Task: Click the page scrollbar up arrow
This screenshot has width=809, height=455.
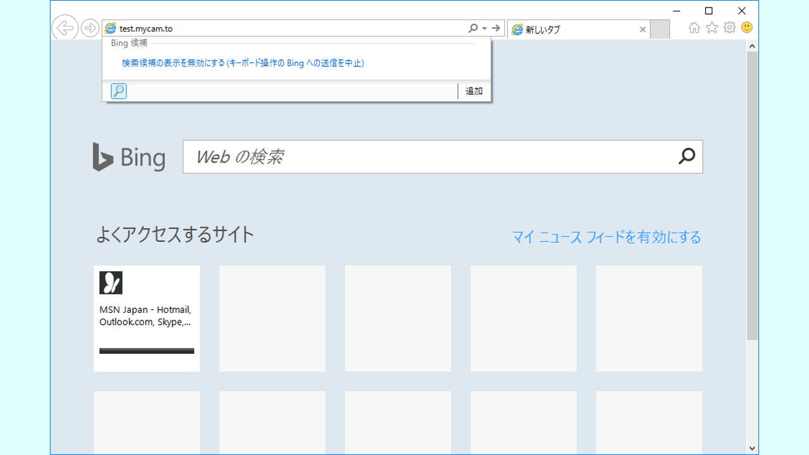Action: (752, 46)
